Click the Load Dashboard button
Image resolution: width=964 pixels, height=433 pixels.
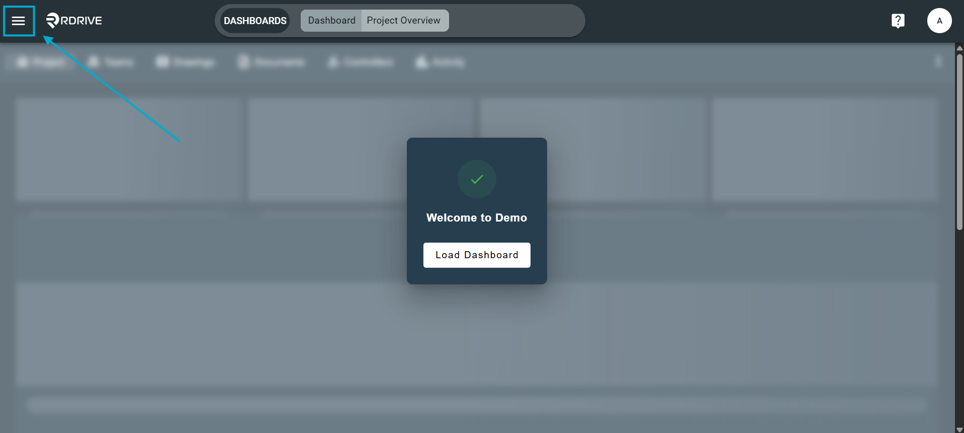(477, 255)
